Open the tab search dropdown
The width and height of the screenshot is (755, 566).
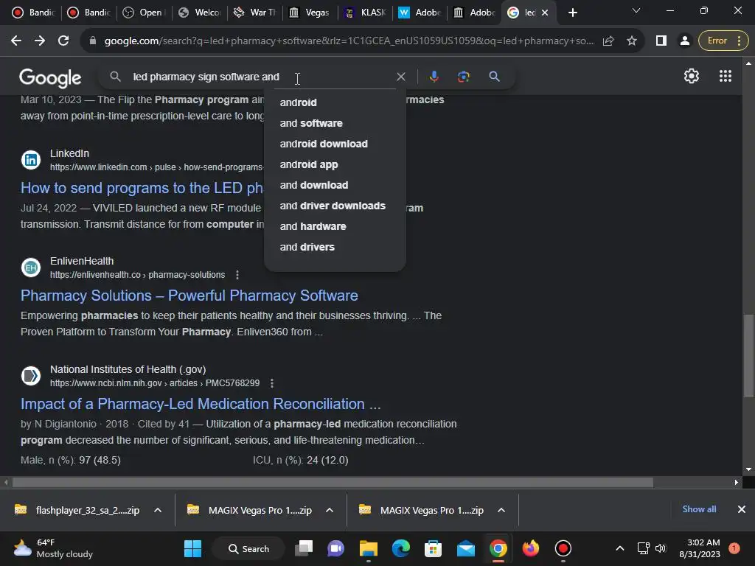coord(636,10)
